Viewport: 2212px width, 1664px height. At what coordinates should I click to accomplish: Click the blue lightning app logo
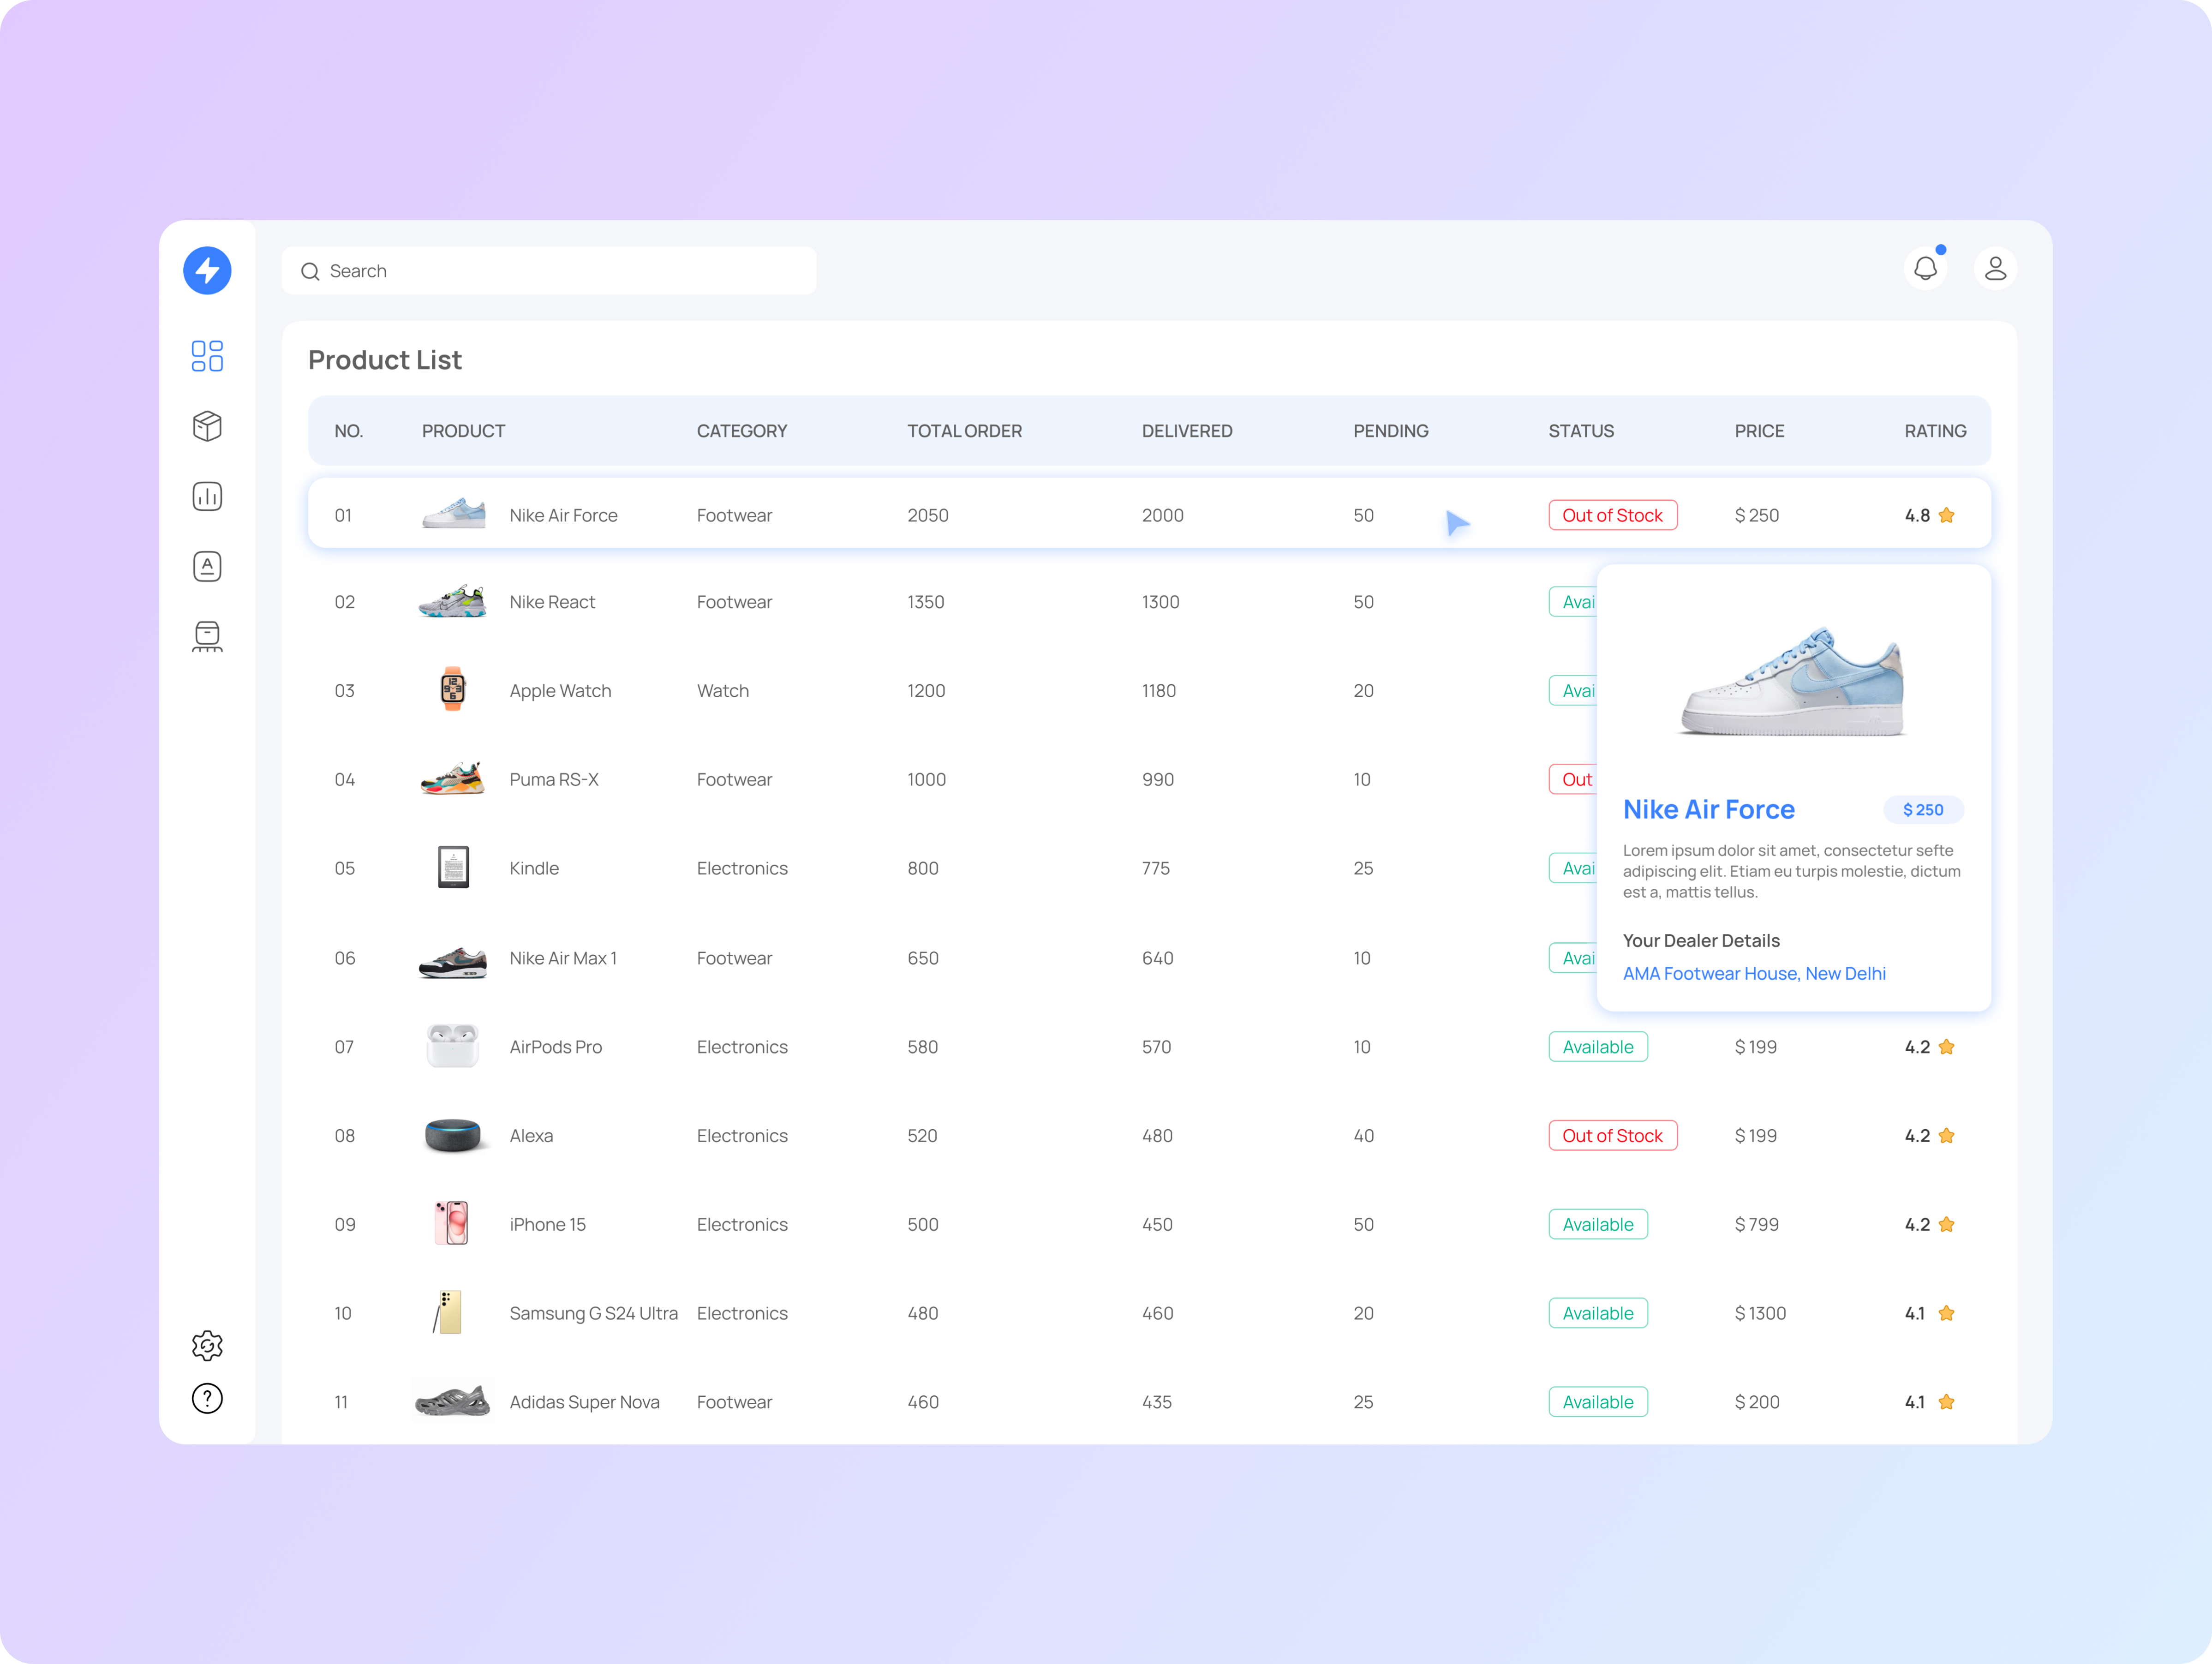tap(207, 270)
